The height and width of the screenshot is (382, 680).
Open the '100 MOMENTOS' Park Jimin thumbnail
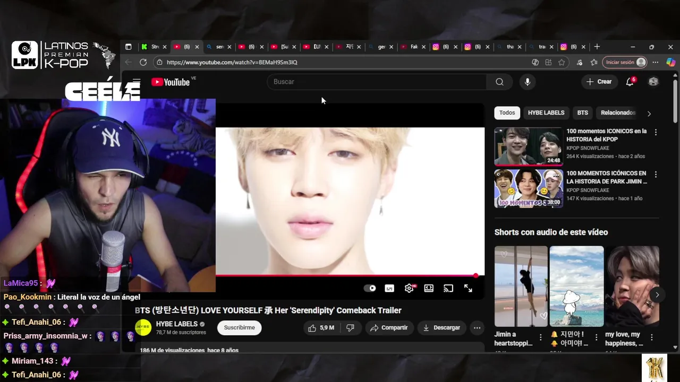tap(528, 188)
